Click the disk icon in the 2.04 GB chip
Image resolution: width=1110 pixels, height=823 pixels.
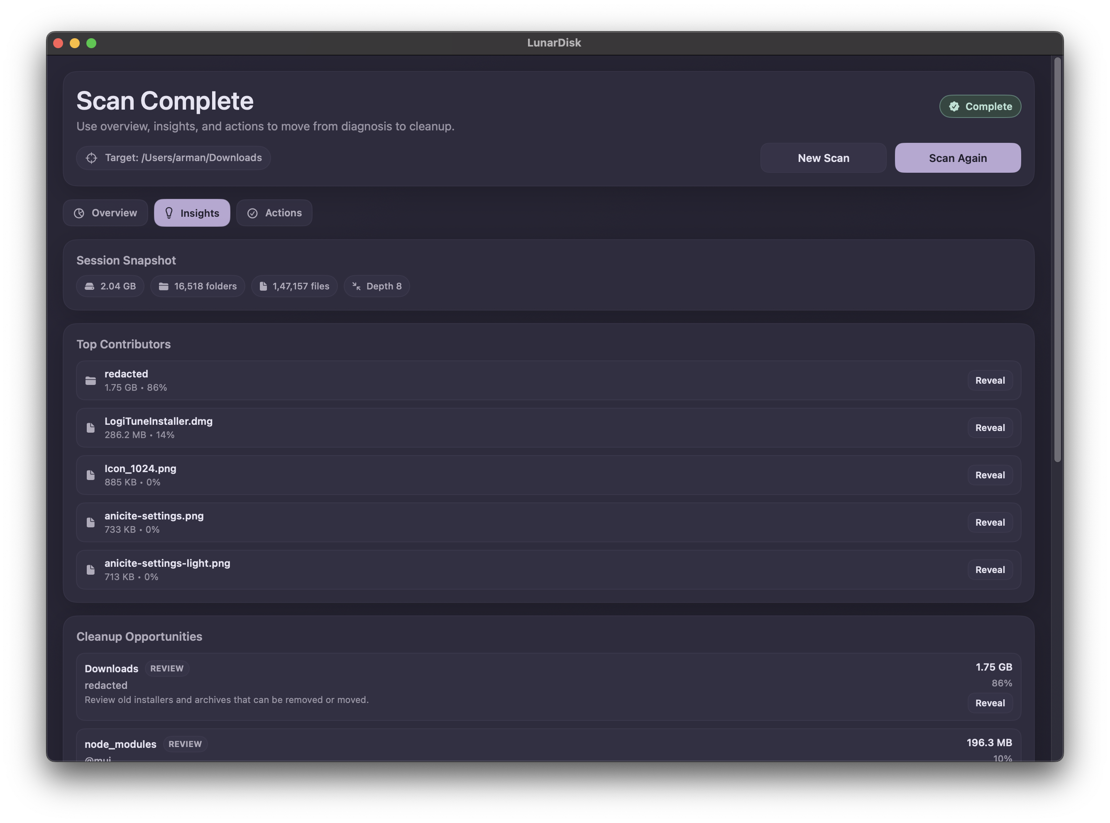click(90, 286)
